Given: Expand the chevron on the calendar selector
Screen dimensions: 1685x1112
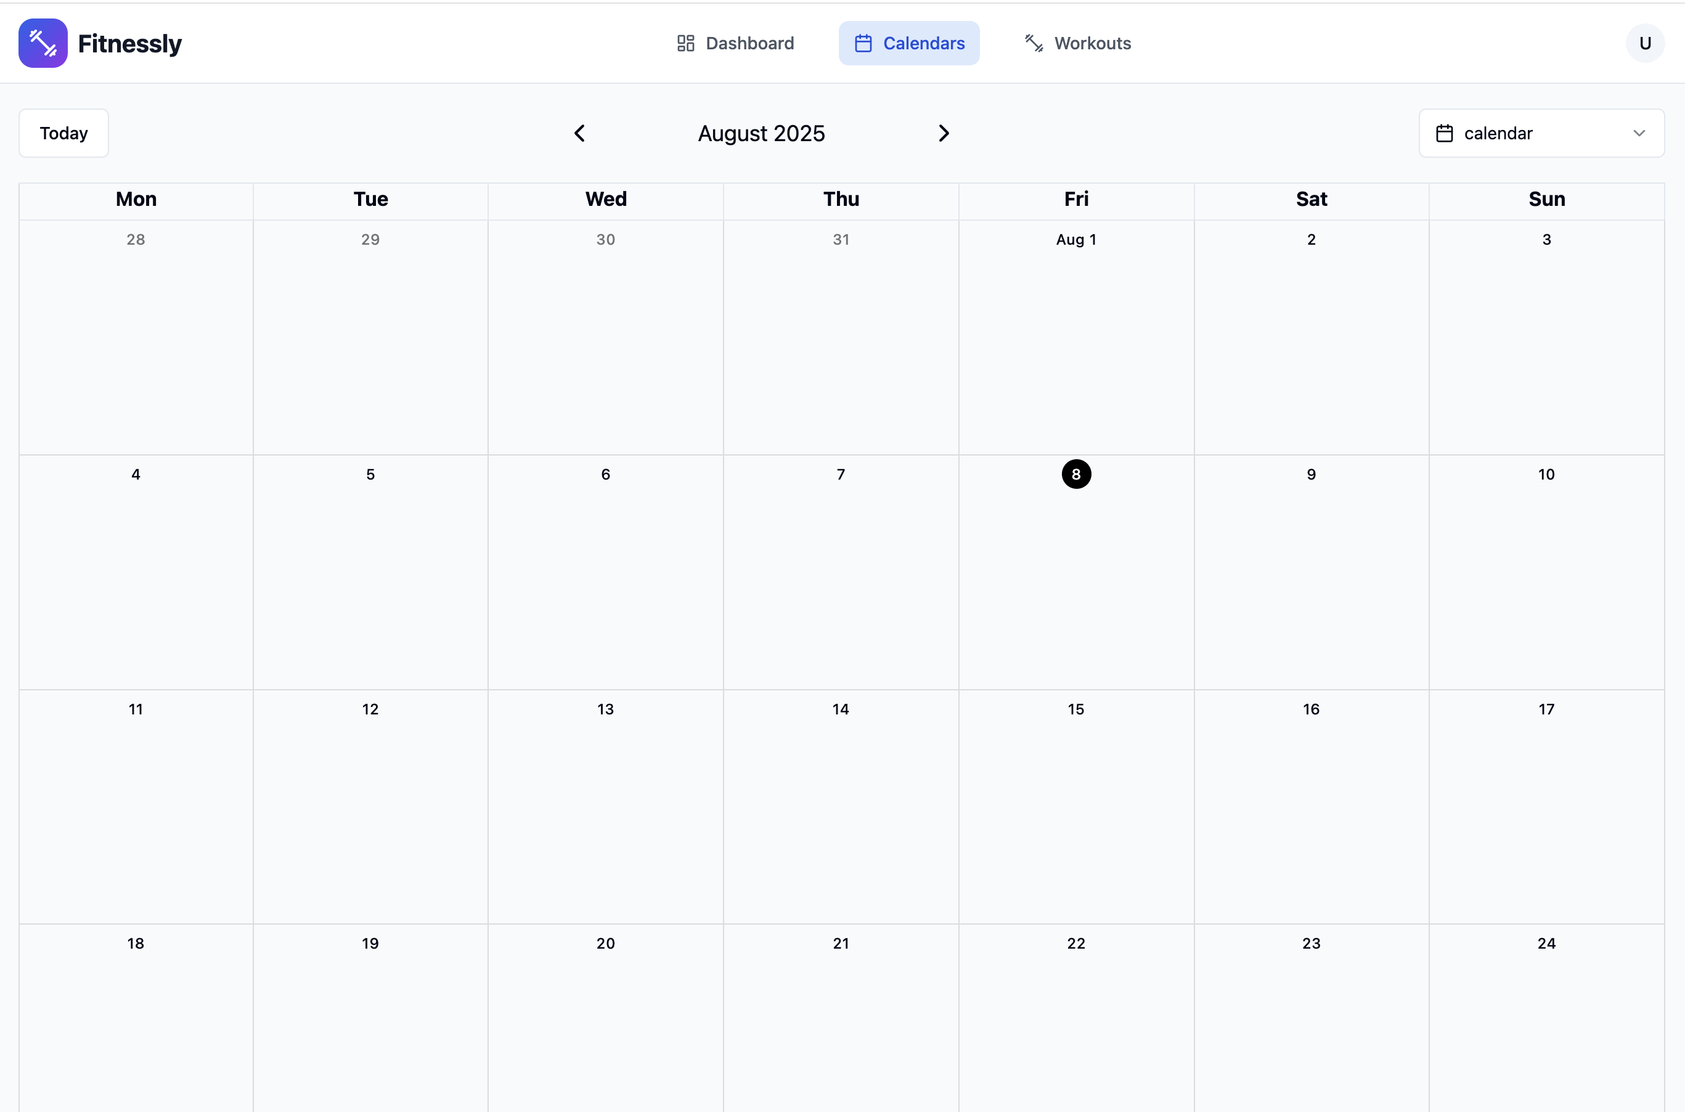Looking at the screenshot, I should (x=1639, y=133).
